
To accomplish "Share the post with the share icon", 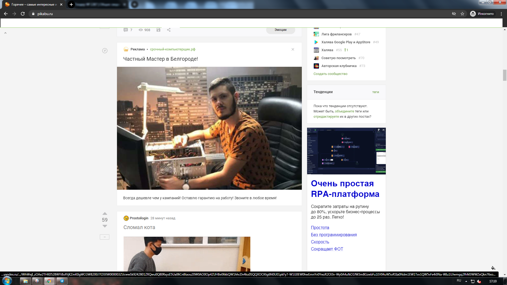I will pyautogui.click(x=169, y=30).
